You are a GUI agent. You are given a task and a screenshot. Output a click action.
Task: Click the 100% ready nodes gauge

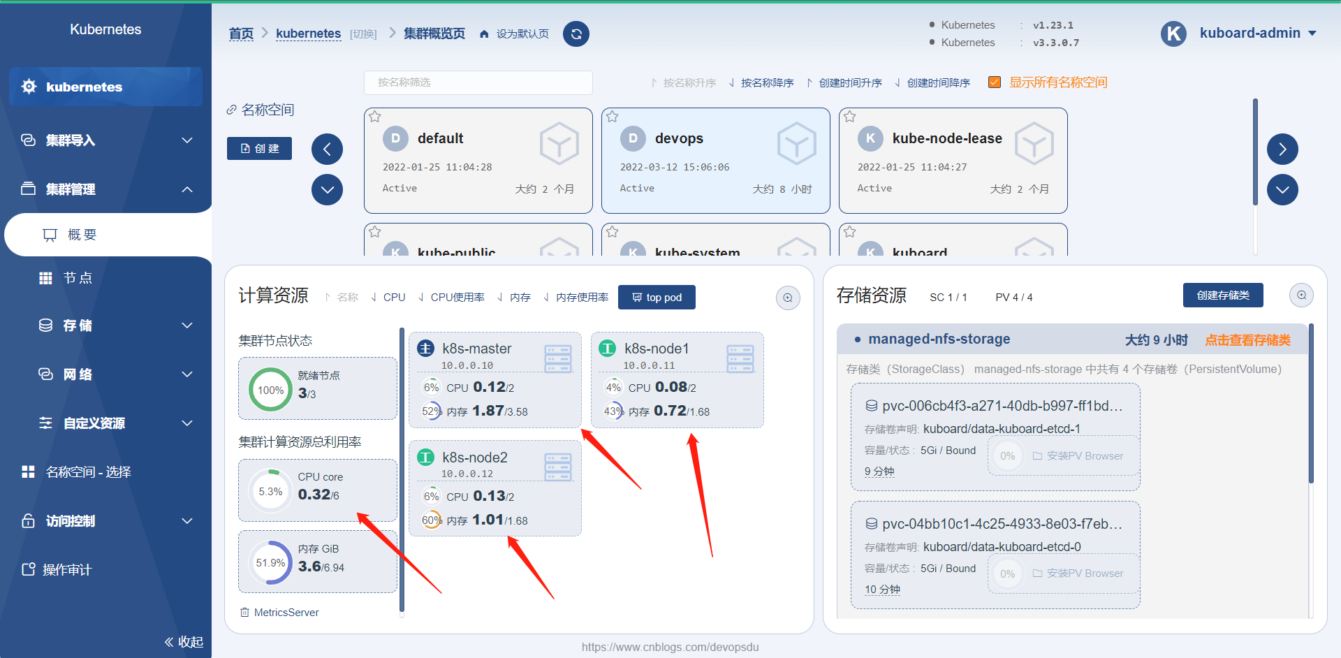pyautogui.click(x=270, y=390)
